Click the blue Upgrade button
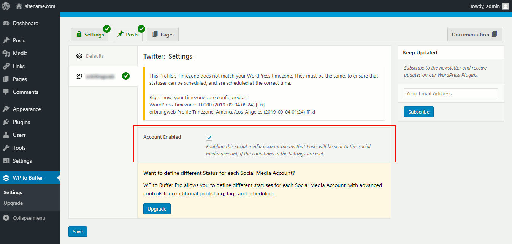Image resolution: width=512 pixels, height=244 pixels. click(x=157, y=209)
